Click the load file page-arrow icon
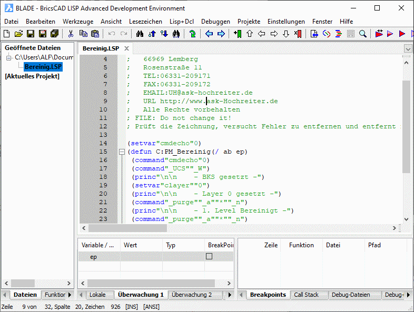Viewport: 414px width, 312px height. [314, 34]
